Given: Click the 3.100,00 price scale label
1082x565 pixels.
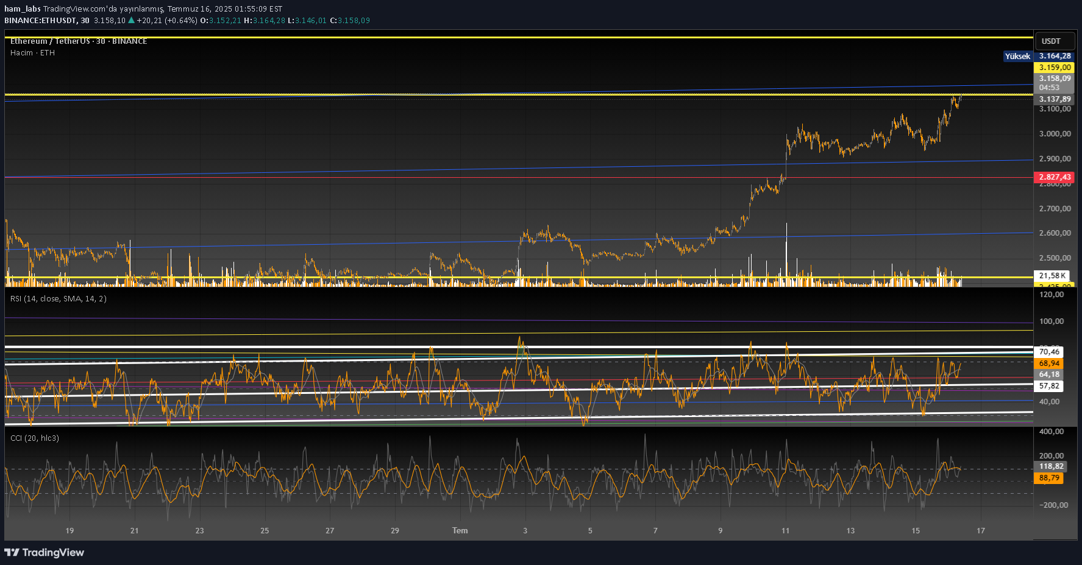Looking at the screenshot, I should point(1055,109).
